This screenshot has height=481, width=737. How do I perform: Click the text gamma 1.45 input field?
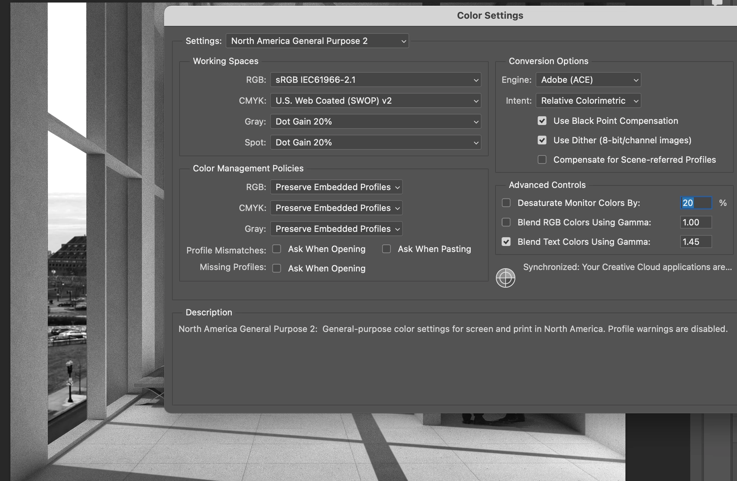pyautogui.click(x=696, y=242)
